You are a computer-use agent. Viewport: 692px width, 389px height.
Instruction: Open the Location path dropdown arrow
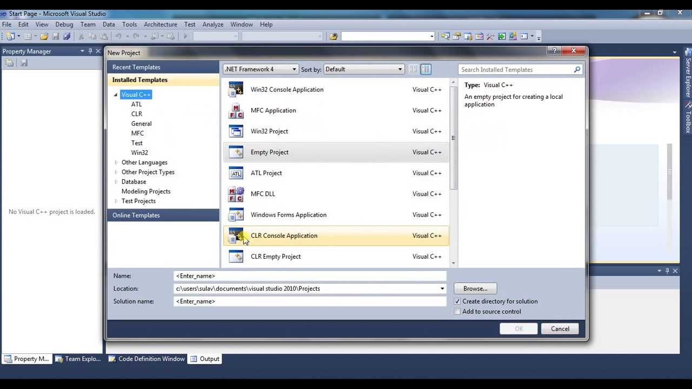coord(442,289)
